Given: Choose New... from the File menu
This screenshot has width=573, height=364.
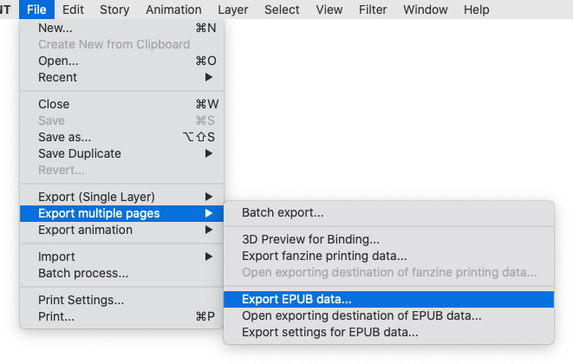Looking at the screenshot, I should click(x=55, y=28).
